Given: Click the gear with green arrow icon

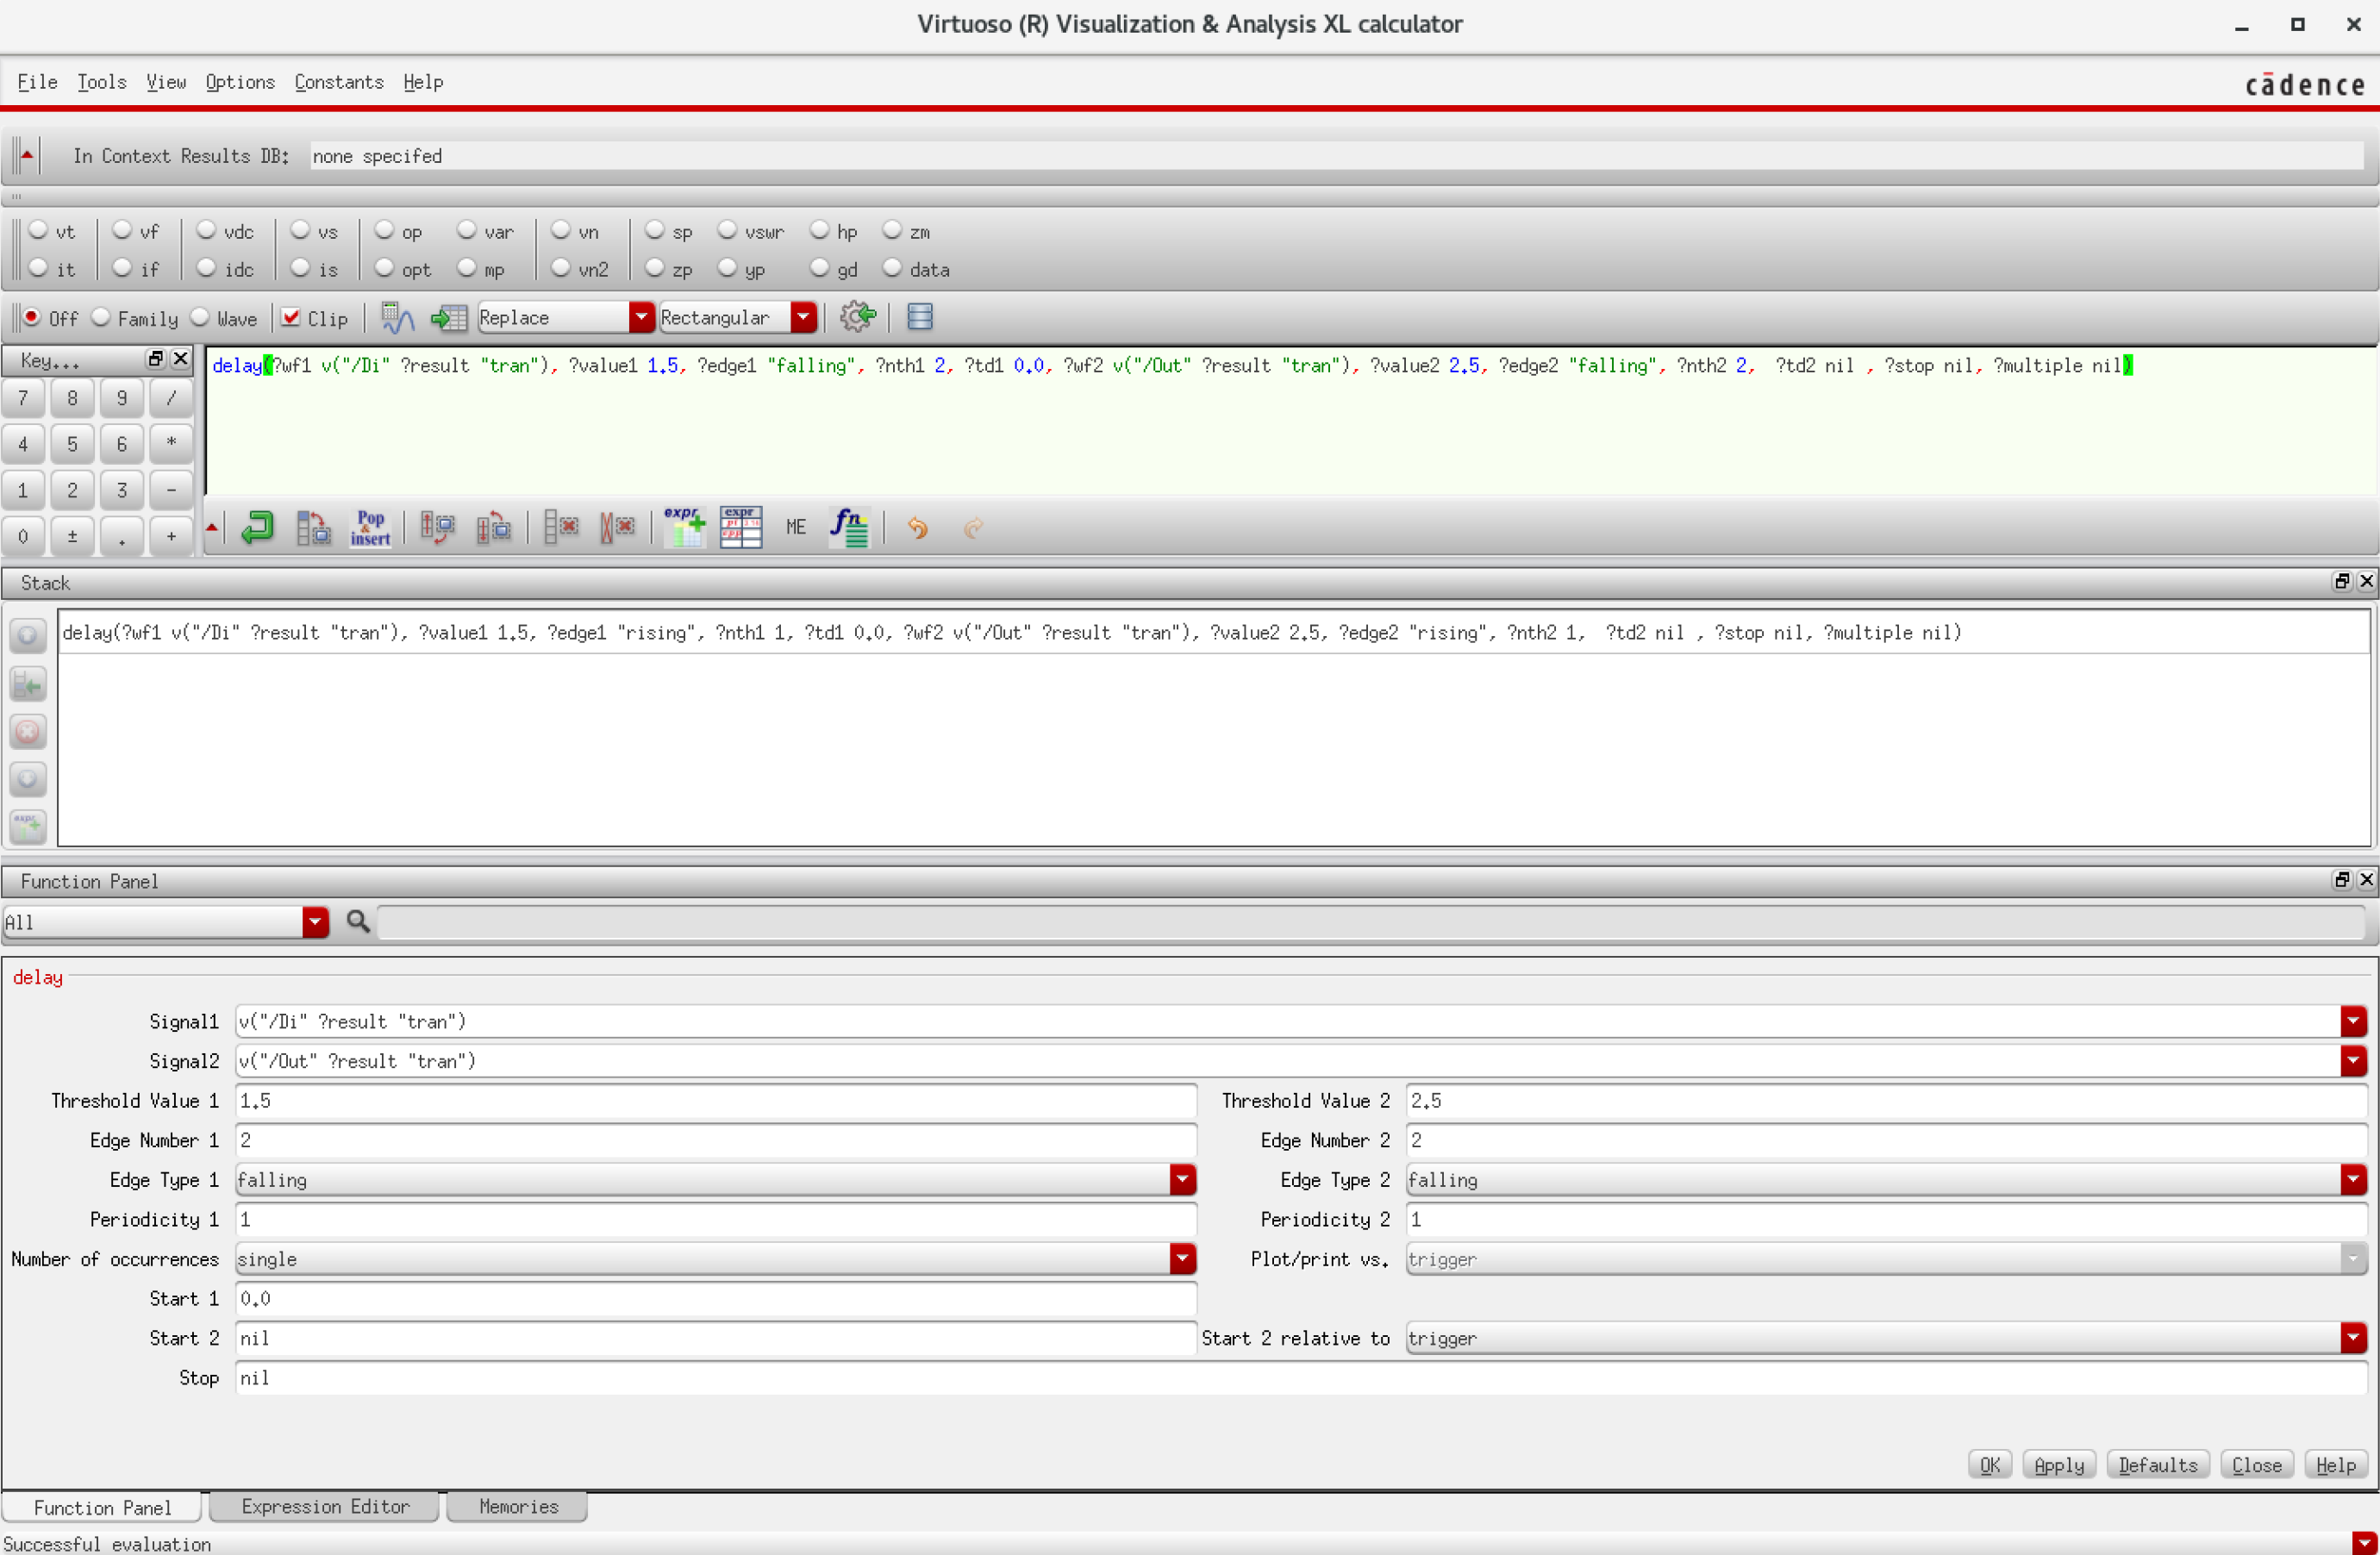Looking at the screenshot, I should tap(857, 317).
